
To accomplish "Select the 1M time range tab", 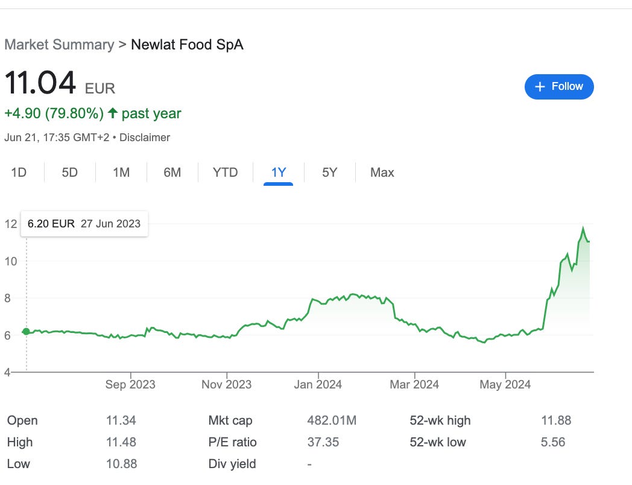I will tap(121, 173).
